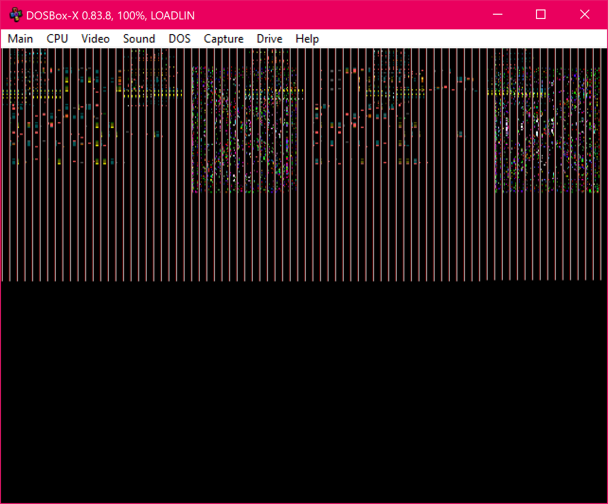This screenshot has width=608, height=504.
Task: Minimize the DOSBox-X window
Action: click(497, 15)
